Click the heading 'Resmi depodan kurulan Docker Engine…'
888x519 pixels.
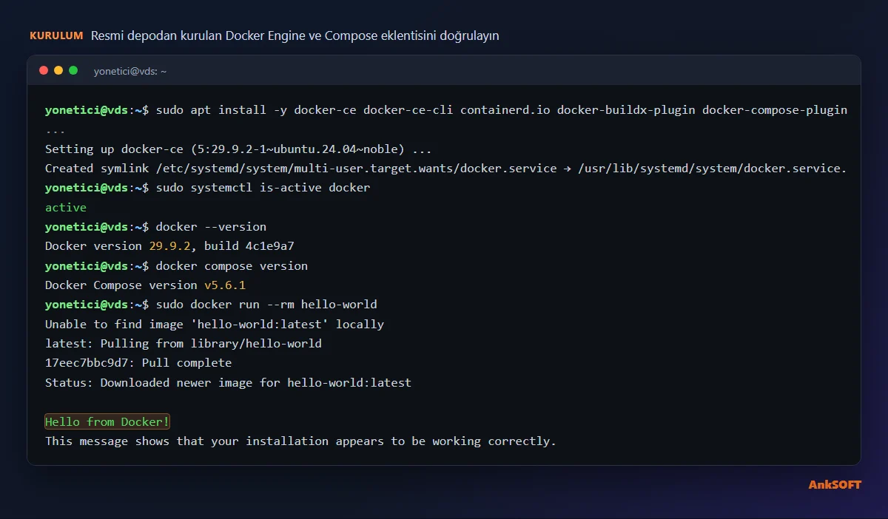point(295,35)
